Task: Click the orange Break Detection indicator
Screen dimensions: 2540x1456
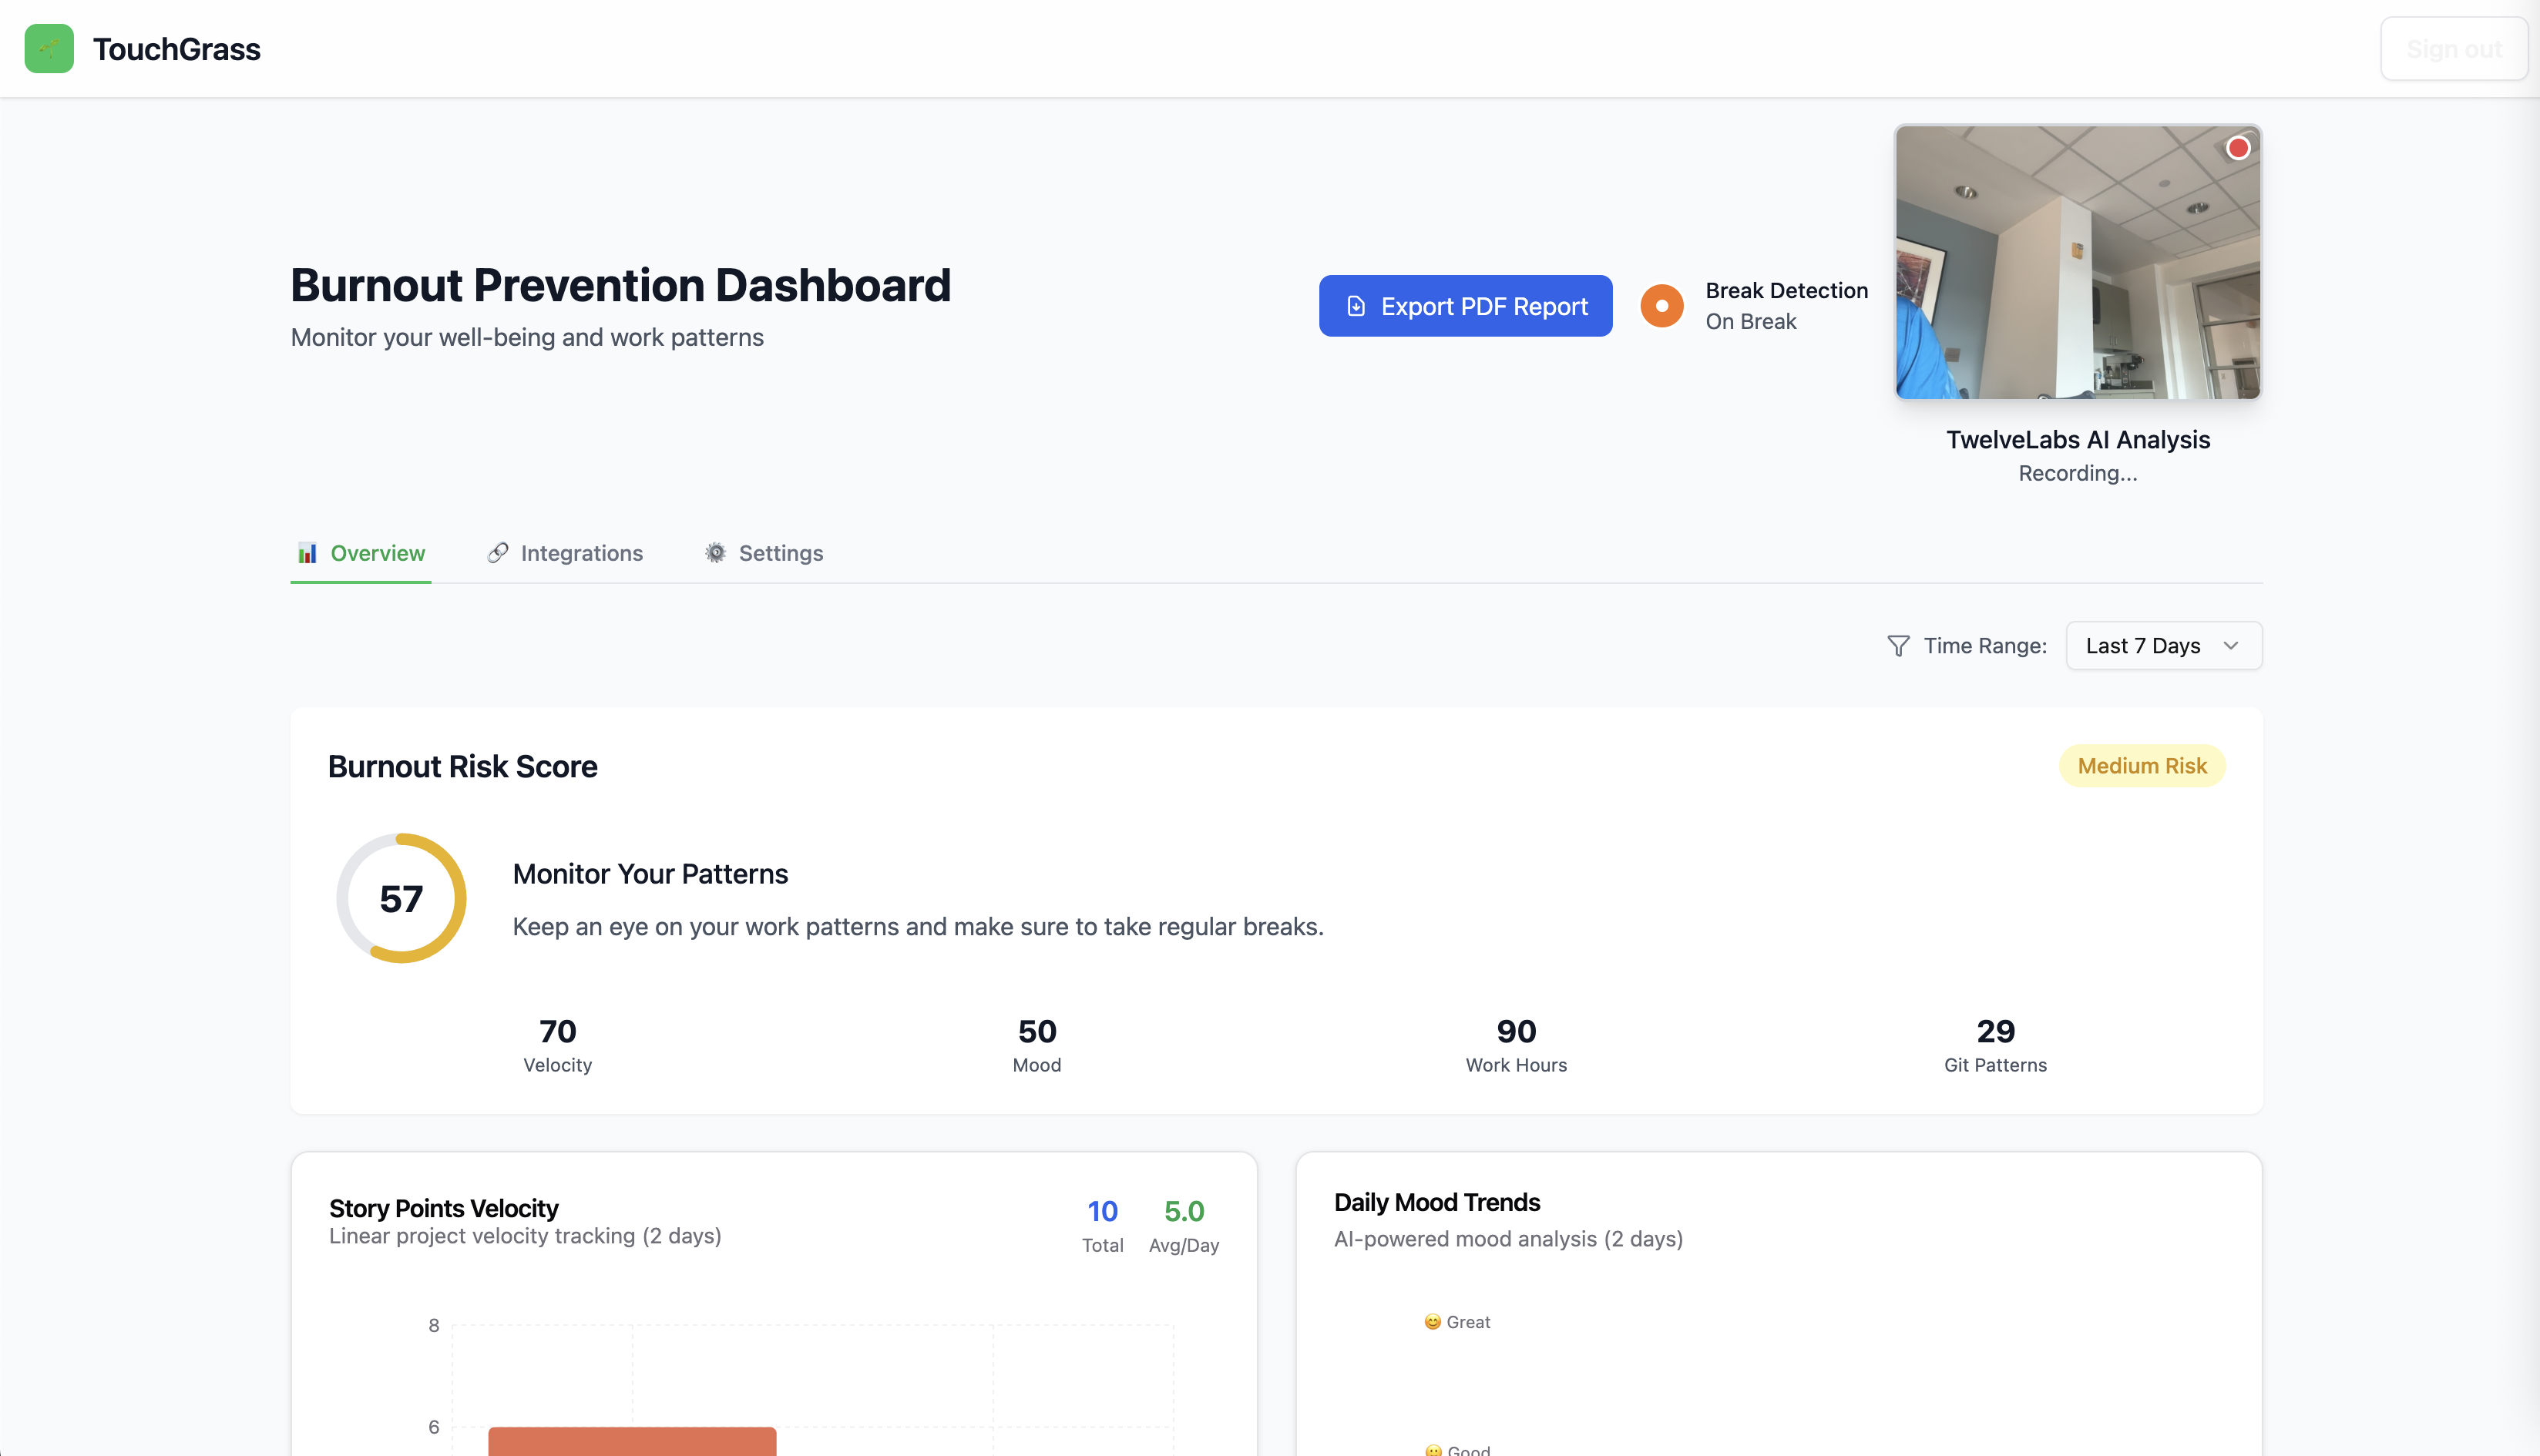Action: coord(1661,306)
